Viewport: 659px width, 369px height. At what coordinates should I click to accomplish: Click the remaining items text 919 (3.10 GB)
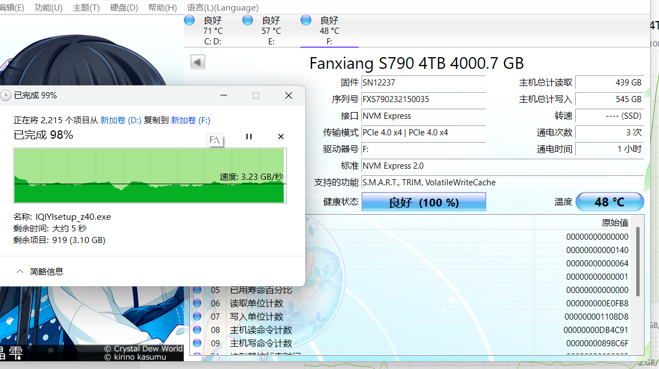click(79, 240)
